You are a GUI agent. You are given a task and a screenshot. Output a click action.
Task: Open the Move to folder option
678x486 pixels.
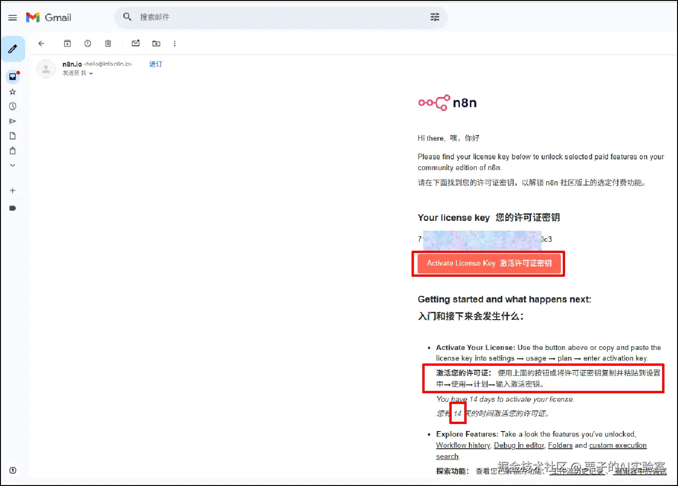[156, 43]
